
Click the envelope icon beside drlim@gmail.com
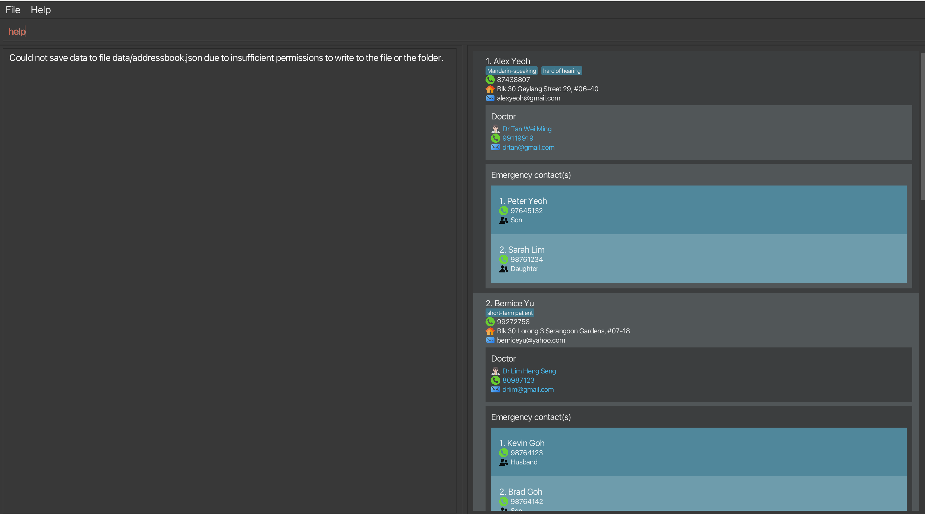tap(495, 389)
